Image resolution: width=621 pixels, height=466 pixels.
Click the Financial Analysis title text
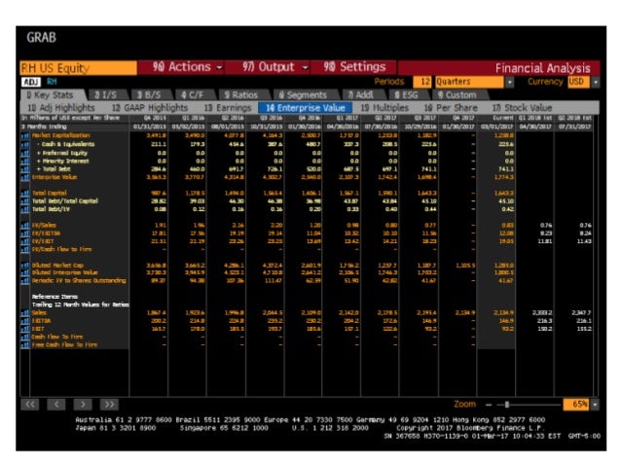[542, 68]
